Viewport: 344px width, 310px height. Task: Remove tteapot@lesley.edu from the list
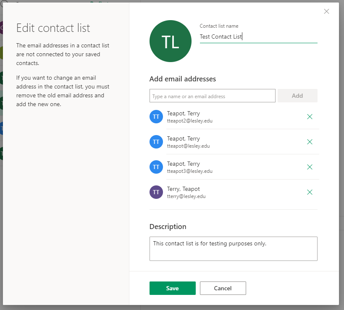click(x=310, y=142)
